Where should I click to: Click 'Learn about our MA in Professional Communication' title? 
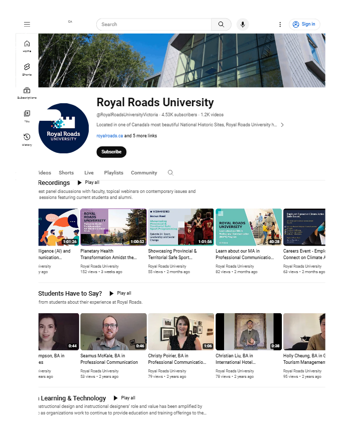(245, 254)
